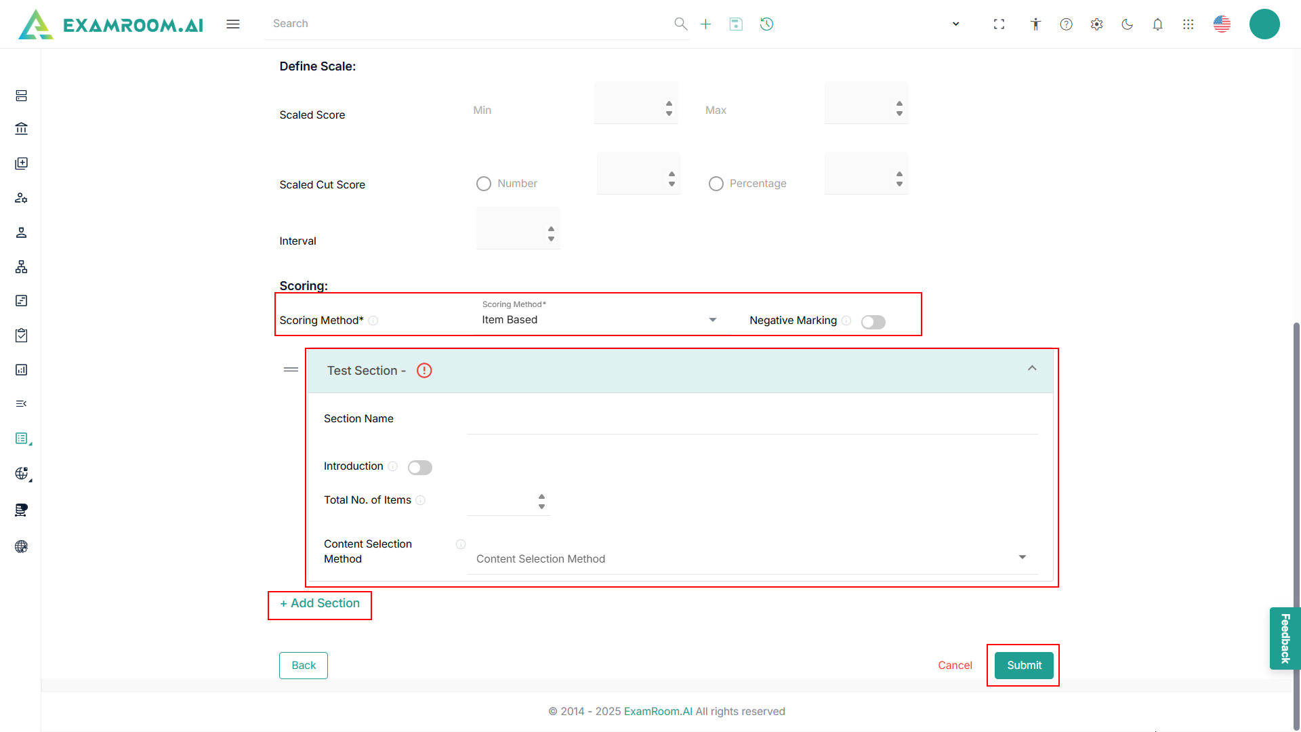Select the Percentage radio button
Viewport: 1301px width, 732px height.
tap(716, 184)
